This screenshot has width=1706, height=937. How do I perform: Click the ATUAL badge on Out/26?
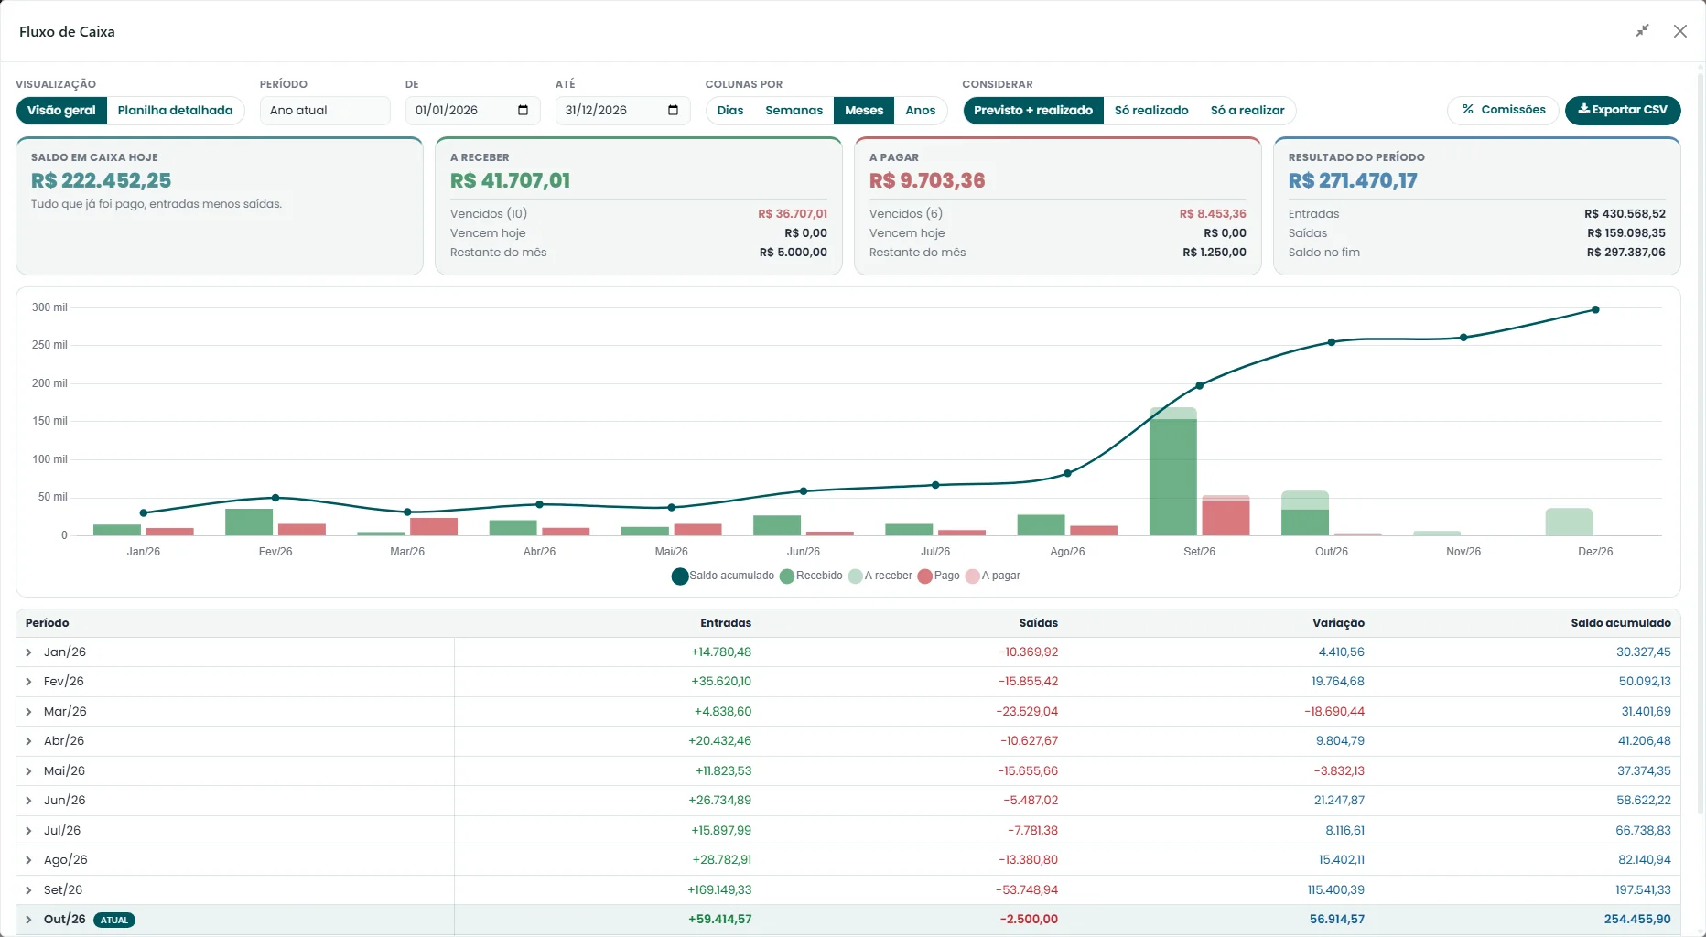coord(114,920)
